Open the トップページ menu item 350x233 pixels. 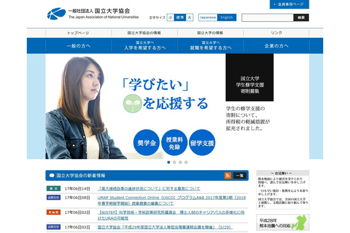click(x=78, y=33)
